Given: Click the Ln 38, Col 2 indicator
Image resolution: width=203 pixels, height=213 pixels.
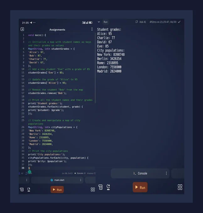Looking at the screenshot, I should (67, 173).
